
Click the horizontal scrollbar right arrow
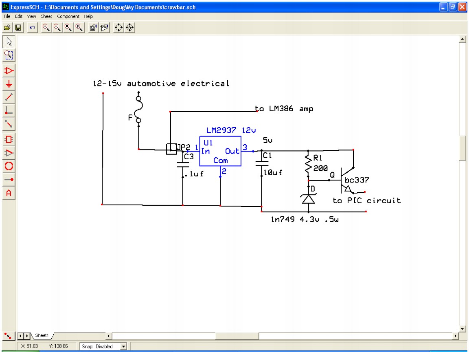coord(456,336)
